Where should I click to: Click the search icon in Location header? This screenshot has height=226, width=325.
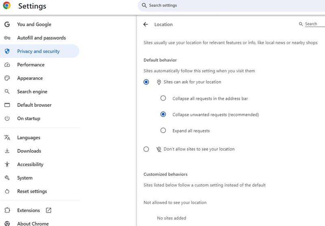[x=301, y=24]
